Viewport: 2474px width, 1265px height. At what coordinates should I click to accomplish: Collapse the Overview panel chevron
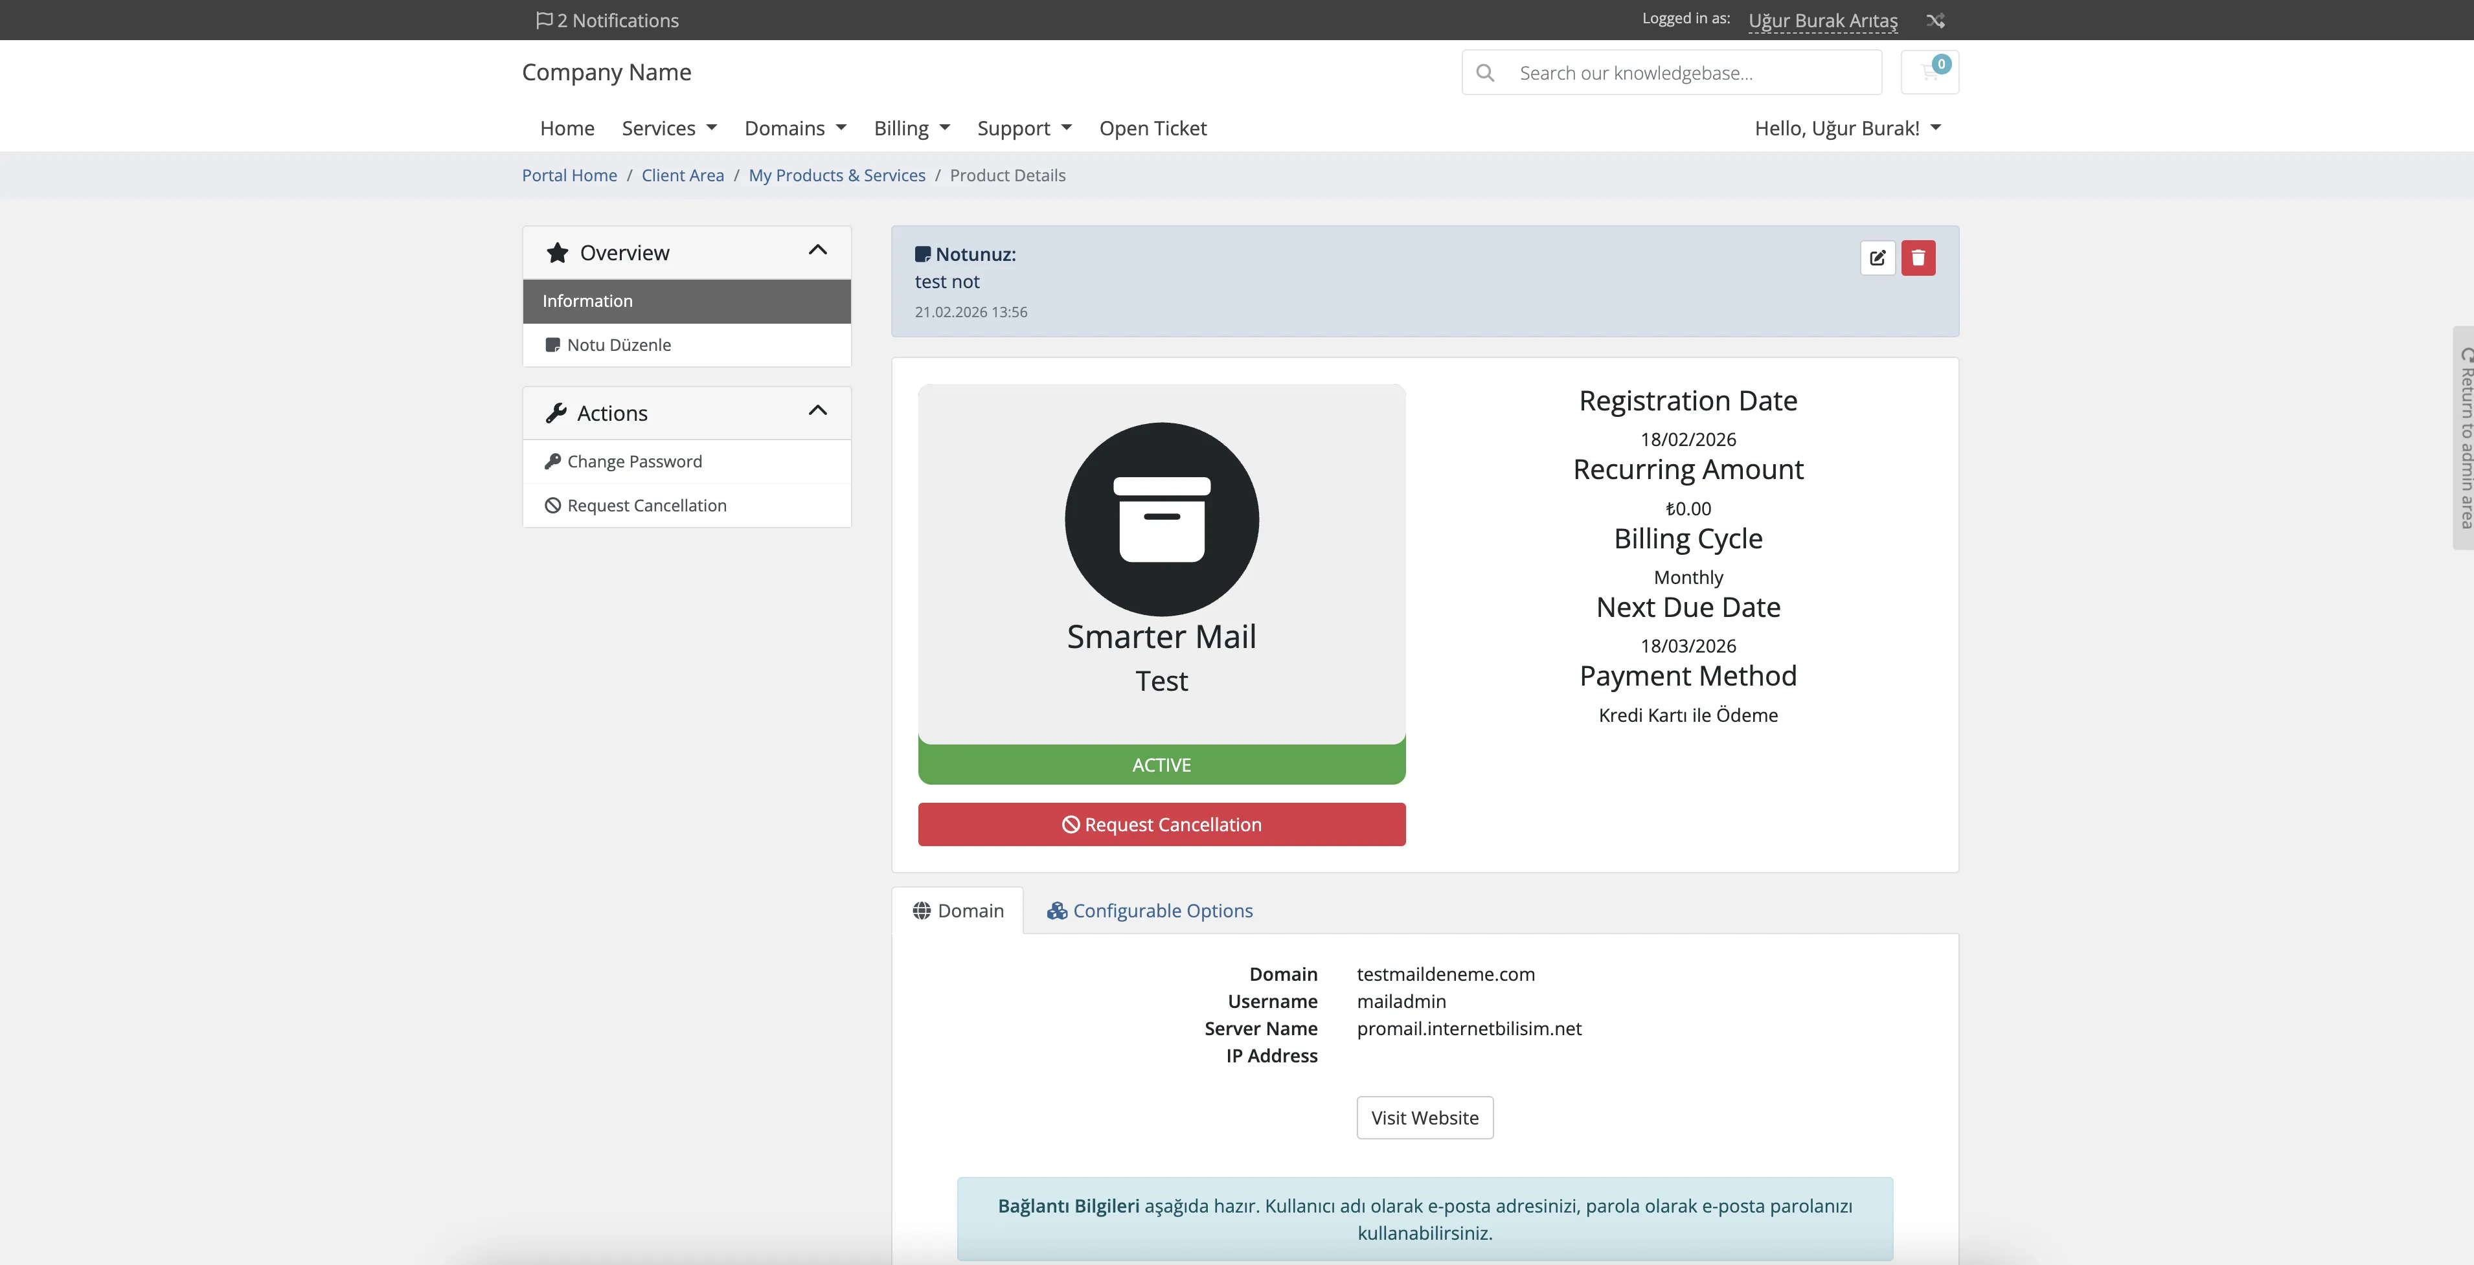point(817,251)
